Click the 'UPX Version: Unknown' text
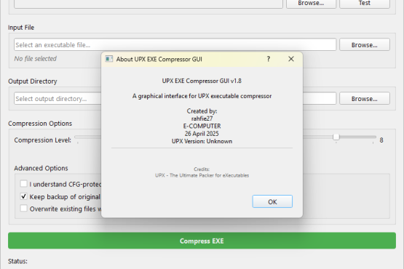Screen dimensions: 404x269 click(x=202, y=141)
